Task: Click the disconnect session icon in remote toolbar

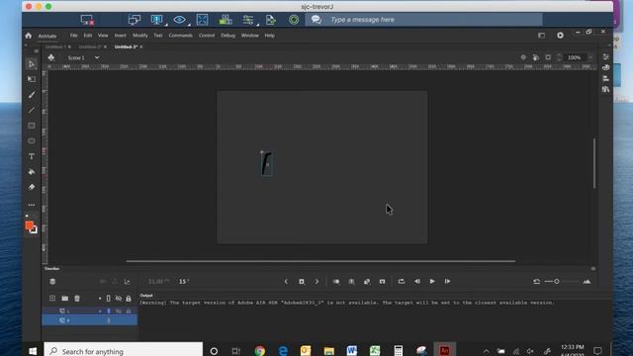Action: coord(87,20)
